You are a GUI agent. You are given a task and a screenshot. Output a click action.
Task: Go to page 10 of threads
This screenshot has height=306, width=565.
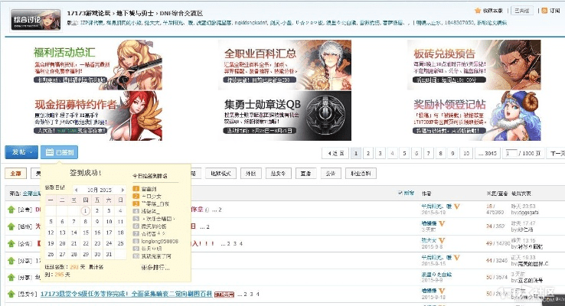pos(466,153)
